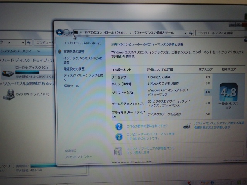
Task: Open address dropdown in Computer window
Action: pyautogui.click(x=23, y=42)
